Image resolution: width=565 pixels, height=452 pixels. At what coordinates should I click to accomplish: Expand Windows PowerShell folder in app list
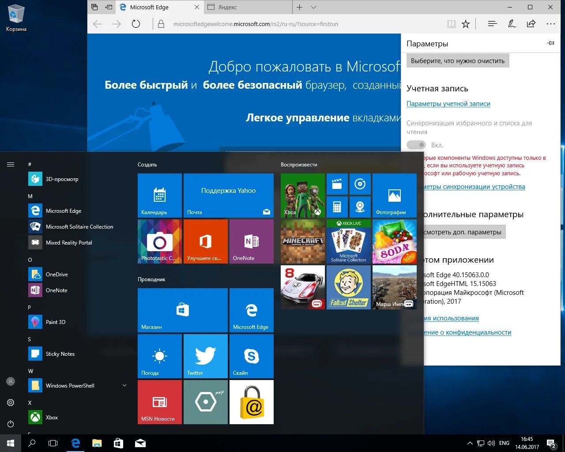coord(124,385)
